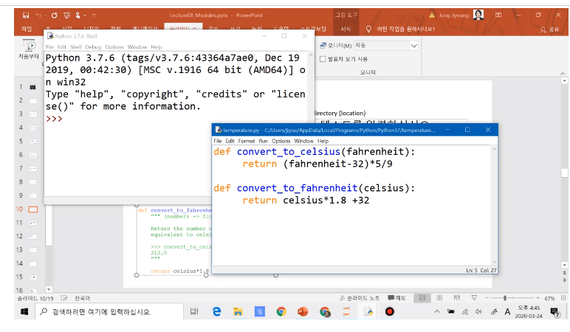
Task: Open Debug menu in Python Shell window
Action: tap(93, 47)
